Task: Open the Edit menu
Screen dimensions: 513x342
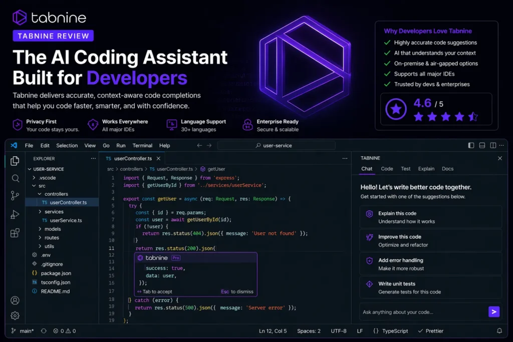Action: click(x=45, y=146)
